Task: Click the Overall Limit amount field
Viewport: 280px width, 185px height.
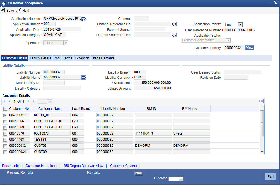Action: [152, 83]
